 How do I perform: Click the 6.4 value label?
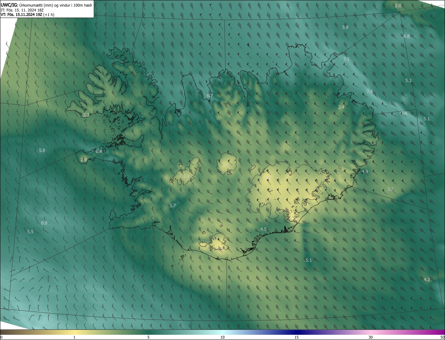coord(99,152)
